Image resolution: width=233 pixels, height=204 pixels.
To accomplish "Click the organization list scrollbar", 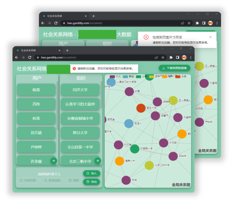I will pos(101,95).
